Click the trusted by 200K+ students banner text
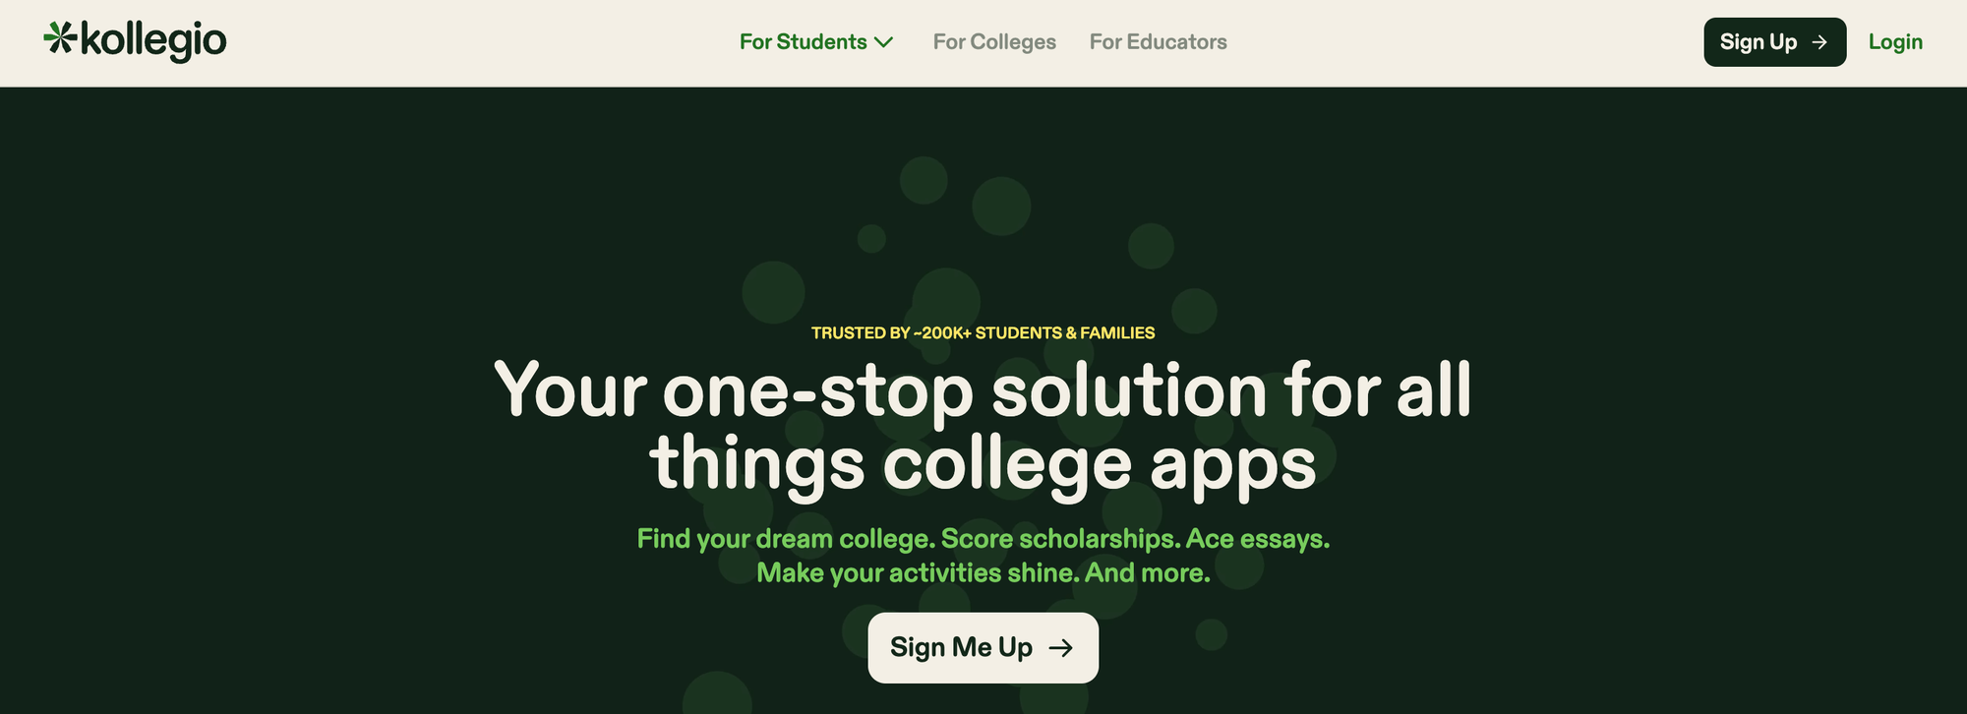Image resolution: width=1967 pixels, height=714 pixels. (x=983, y=332)
